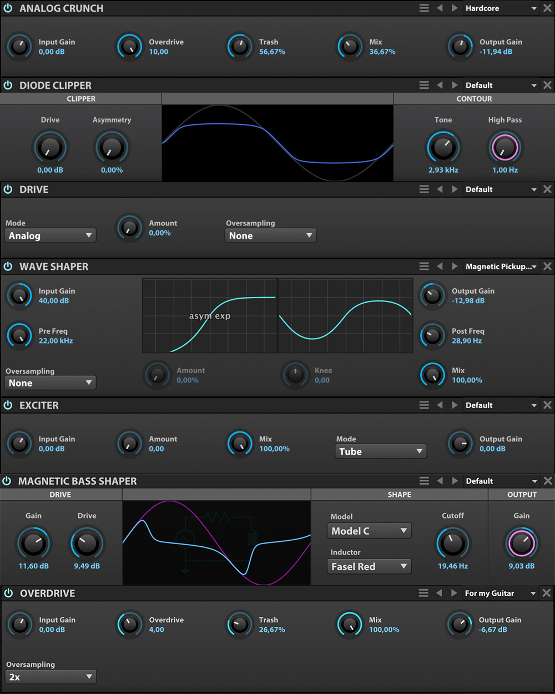
Task: Toggle Analog Crunch power button
Action: click(8, 8)
